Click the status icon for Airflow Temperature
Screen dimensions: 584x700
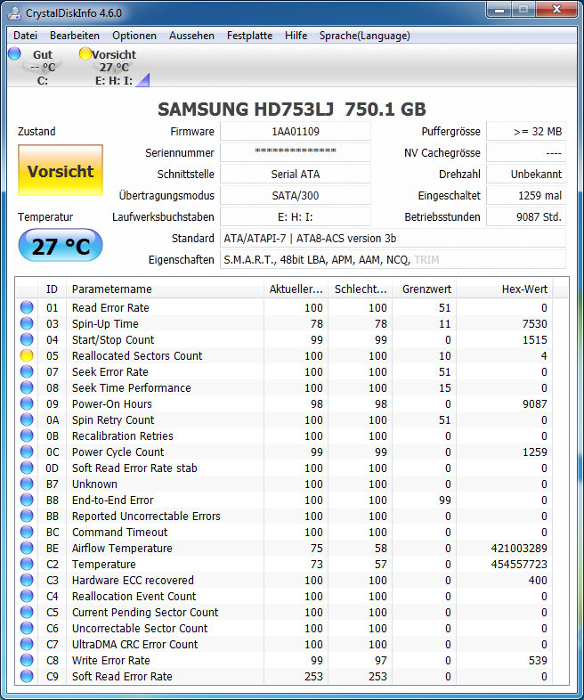27,548
